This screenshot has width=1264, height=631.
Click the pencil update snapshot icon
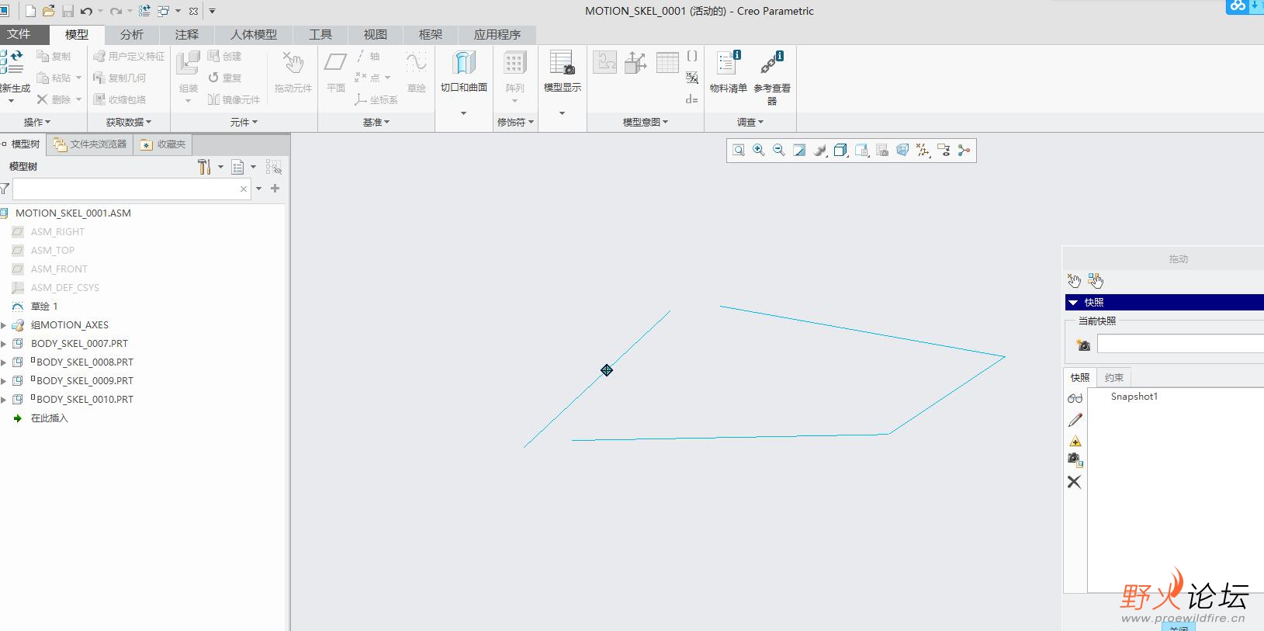point(1075,420)
